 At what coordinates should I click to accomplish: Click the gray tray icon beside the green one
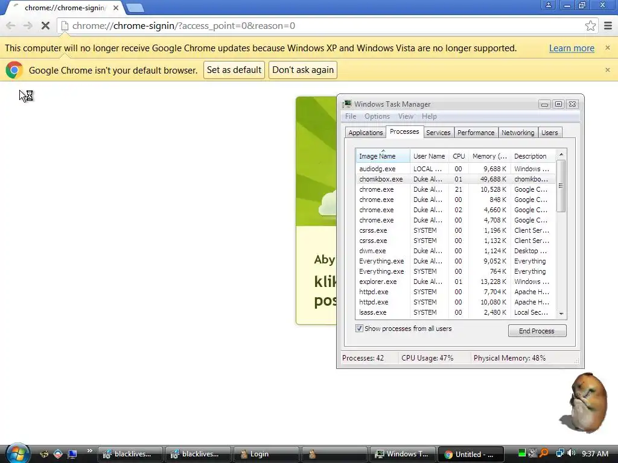[533, 453]
